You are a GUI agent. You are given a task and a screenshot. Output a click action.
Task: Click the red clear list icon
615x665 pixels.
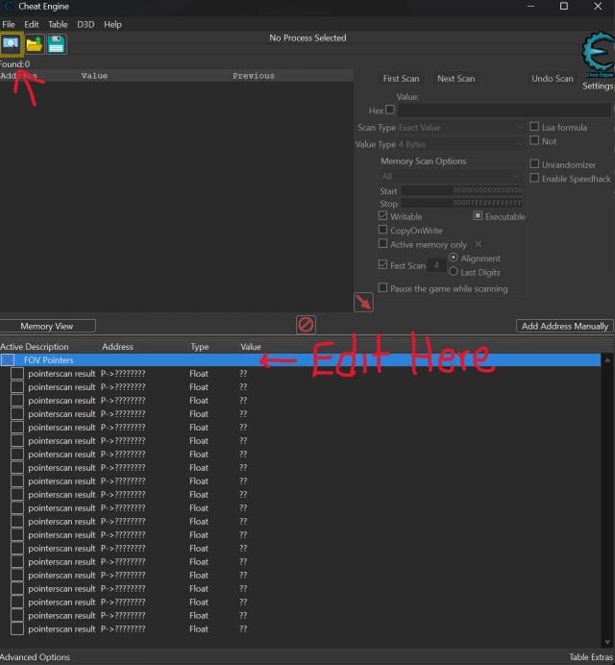click(306, 325)
